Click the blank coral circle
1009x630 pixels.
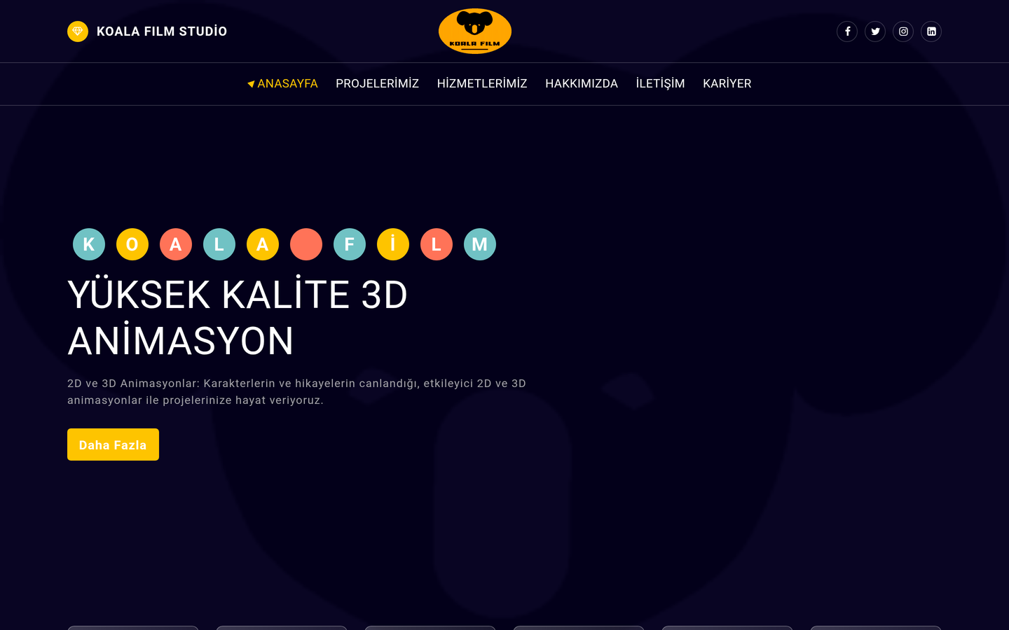coord(306,244)
